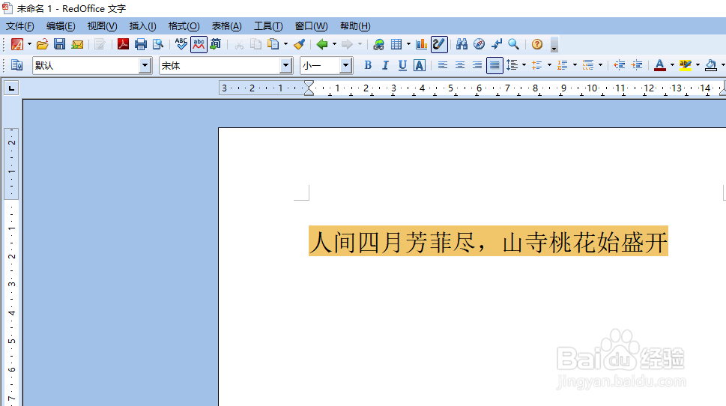This screenshot has height=406, width=726.
Task: Apply paragraph background color bucket
Action: pos(711,65)
